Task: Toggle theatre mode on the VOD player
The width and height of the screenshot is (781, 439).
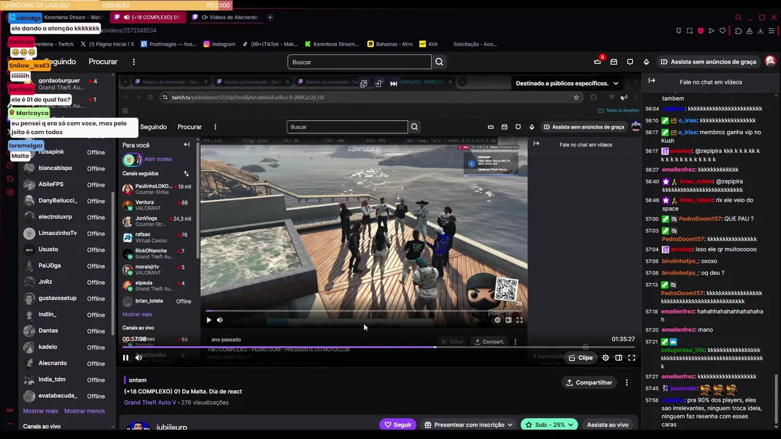Action: (619, 358)
